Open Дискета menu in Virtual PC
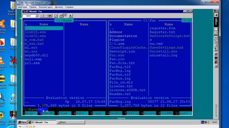This screenshot has height=128, width=229. click(x=59, y=7)
